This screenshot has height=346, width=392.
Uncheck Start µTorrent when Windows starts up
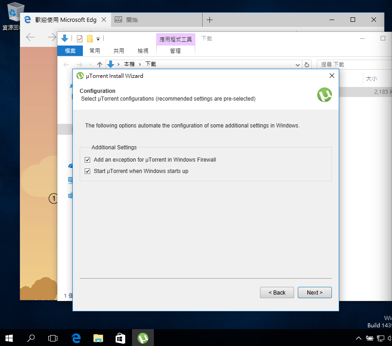[x=87, y=171]
